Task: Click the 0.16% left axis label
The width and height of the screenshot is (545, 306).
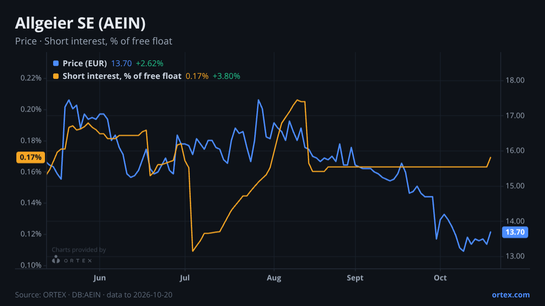Action: coord(31,172)
